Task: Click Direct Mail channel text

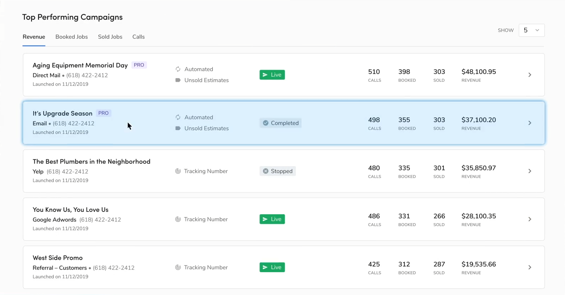Action: coord(46,75)
